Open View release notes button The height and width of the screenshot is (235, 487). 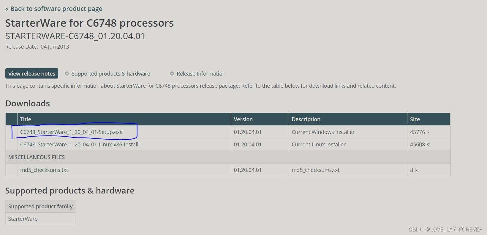[x=32, y=73]
